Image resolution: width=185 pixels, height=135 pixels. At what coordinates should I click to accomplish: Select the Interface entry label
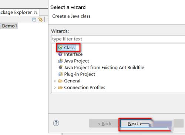point(73,54)
